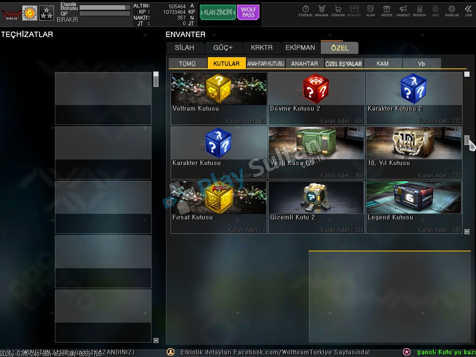Select the KAM sub-tab

pos(383,63)
